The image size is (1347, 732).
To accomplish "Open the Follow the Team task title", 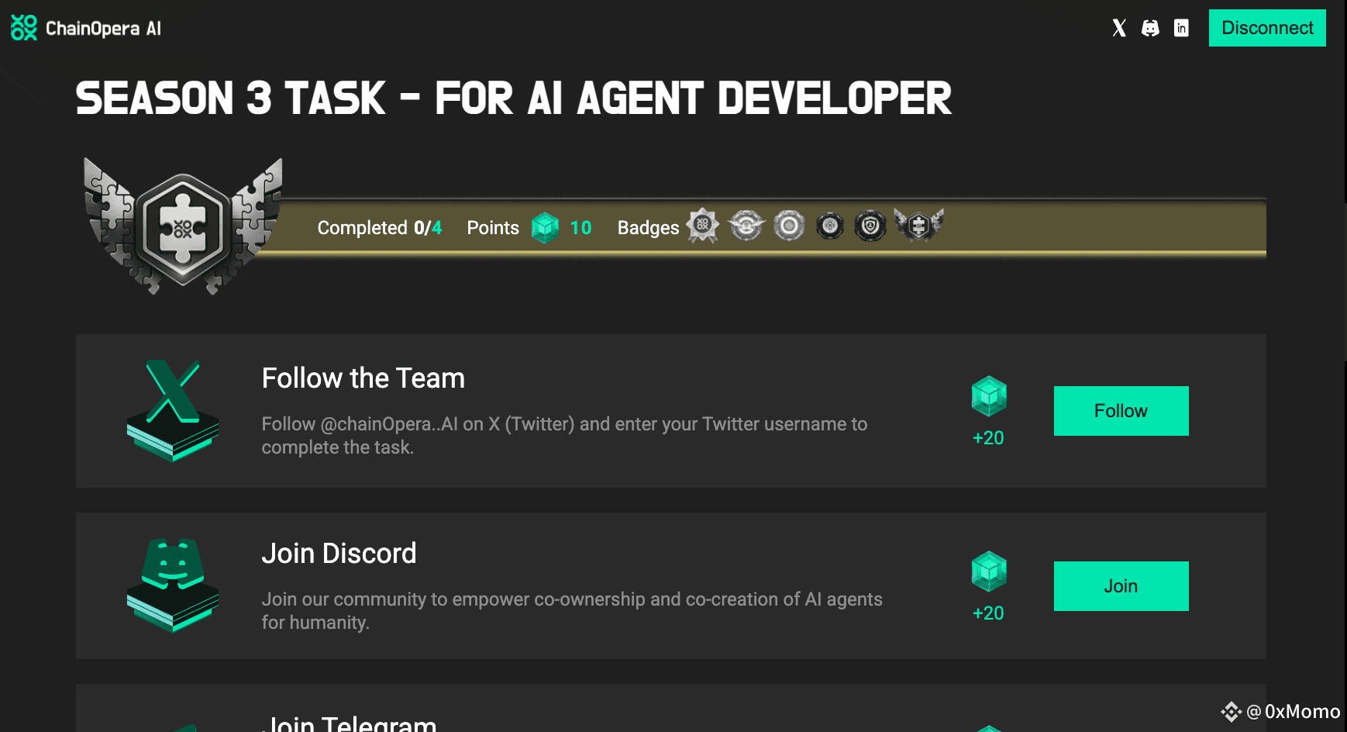I will click(x=363, y=378).
